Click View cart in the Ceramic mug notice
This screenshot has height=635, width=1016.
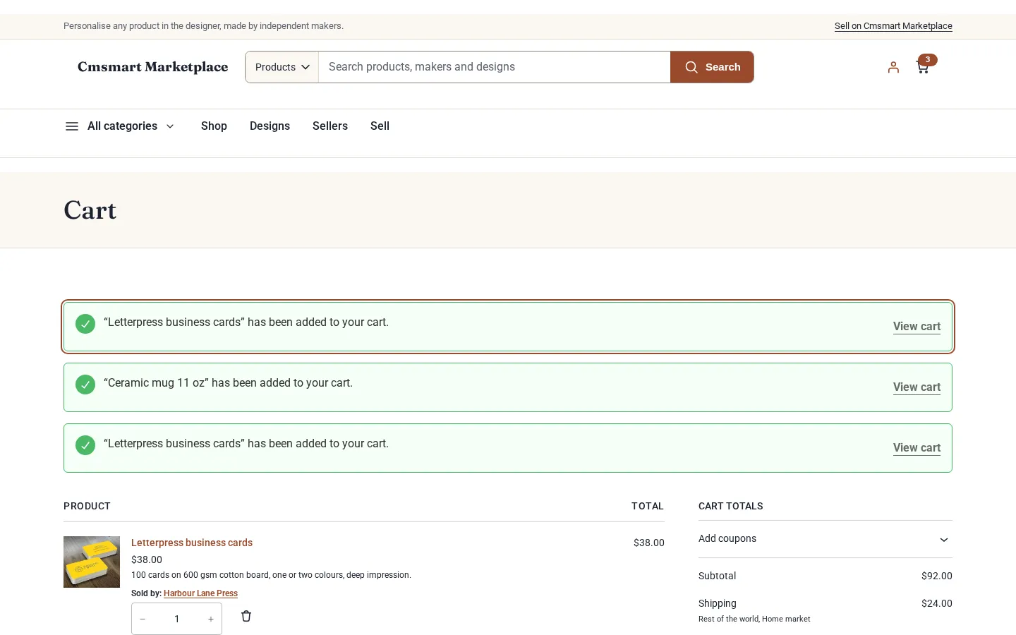917,387
